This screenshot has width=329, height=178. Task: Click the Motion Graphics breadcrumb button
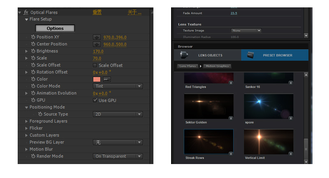click(x=217, y=66)
